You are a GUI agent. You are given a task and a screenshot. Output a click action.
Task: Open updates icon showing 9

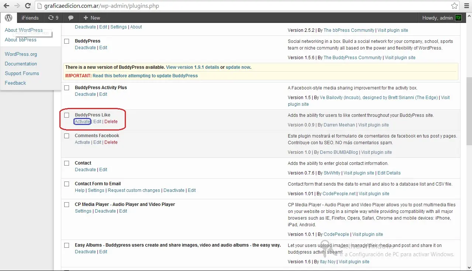(53, 18)
